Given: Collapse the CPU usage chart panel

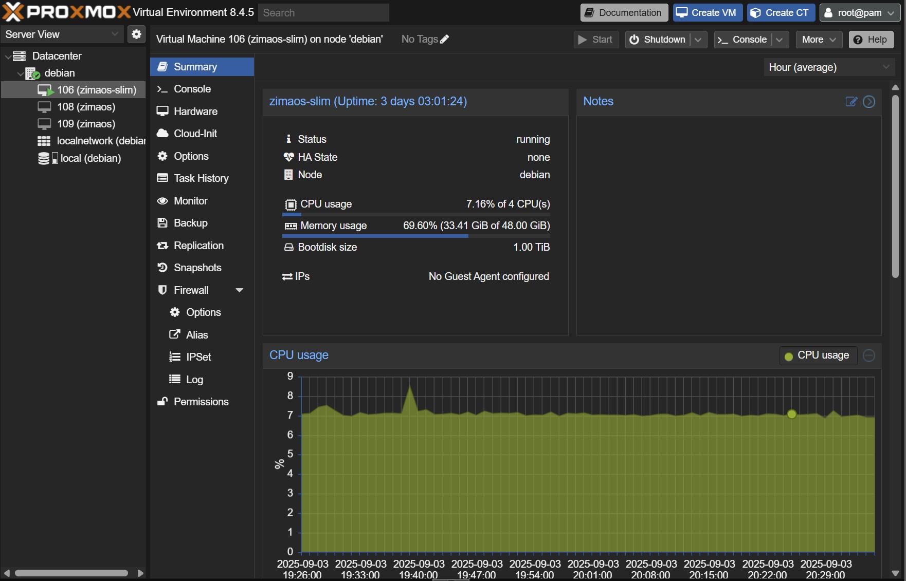Looking at the screenshot, I should point(869,355).
